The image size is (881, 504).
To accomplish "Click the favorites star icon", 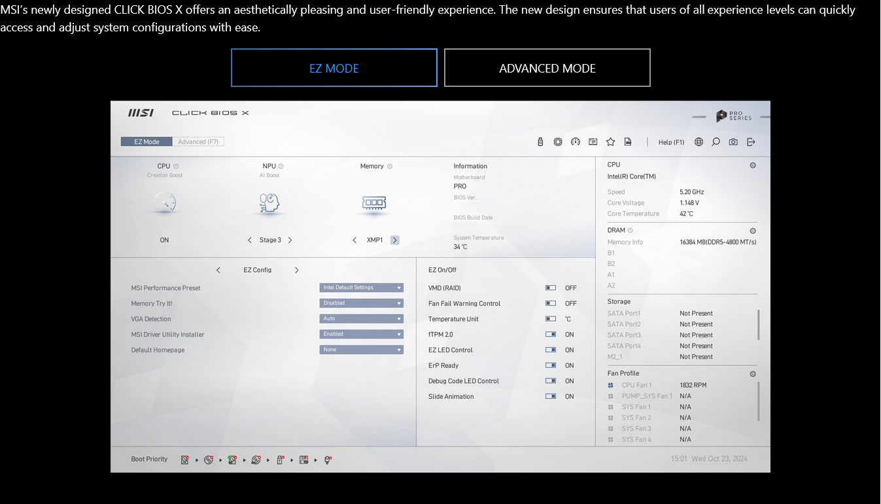I will pos(610,142).
